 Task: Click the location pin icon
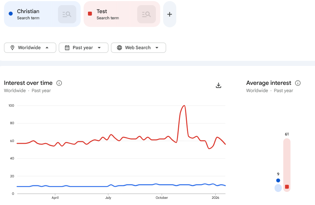pos(12,48)
